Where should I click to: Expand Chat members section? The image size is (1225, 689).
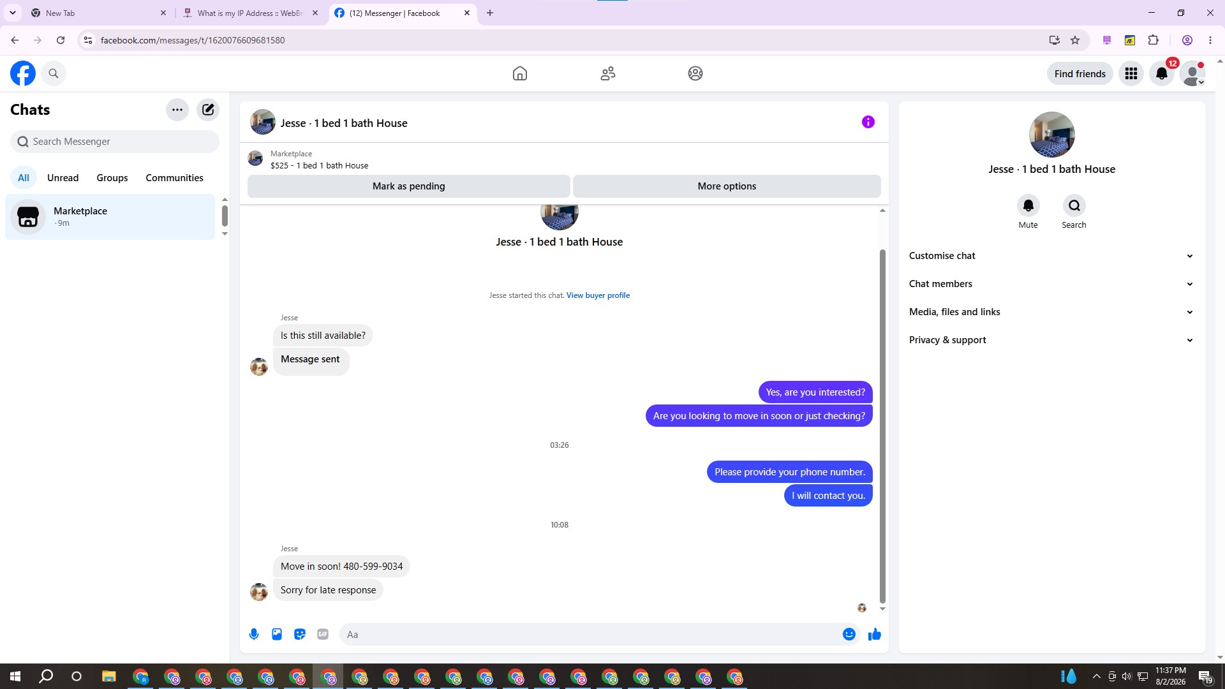[x=1051, y=284]
